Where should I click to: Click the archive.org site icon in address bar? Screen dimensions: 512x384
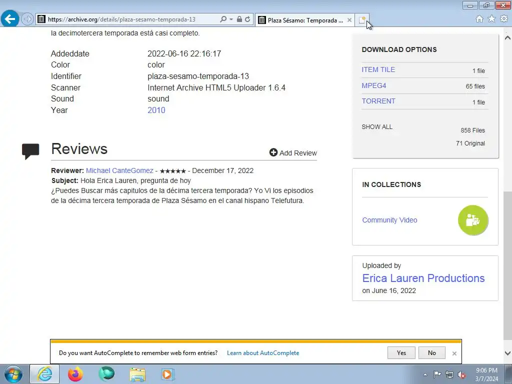41,19
